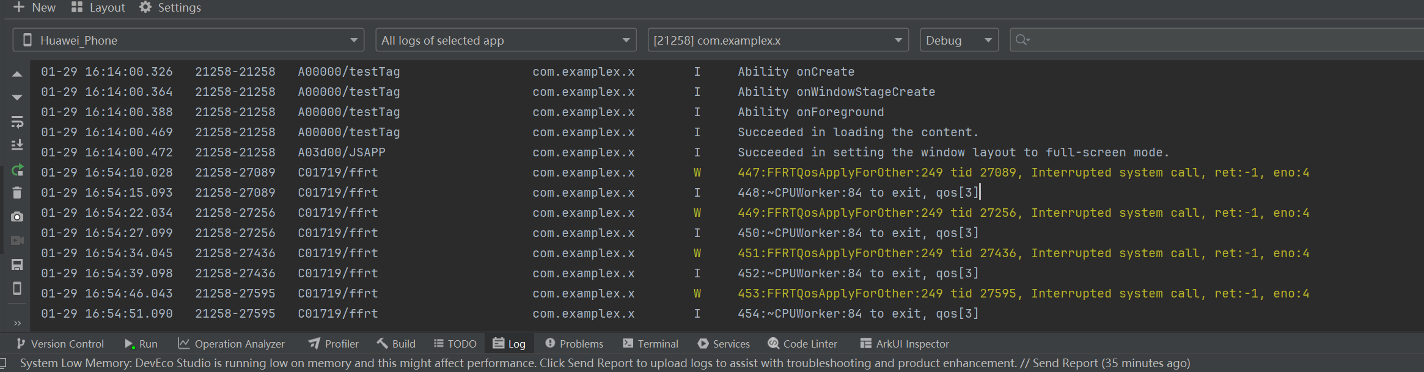Open the Services tab
This screenshot has width=1424, height=372.
tap(724, 344)
